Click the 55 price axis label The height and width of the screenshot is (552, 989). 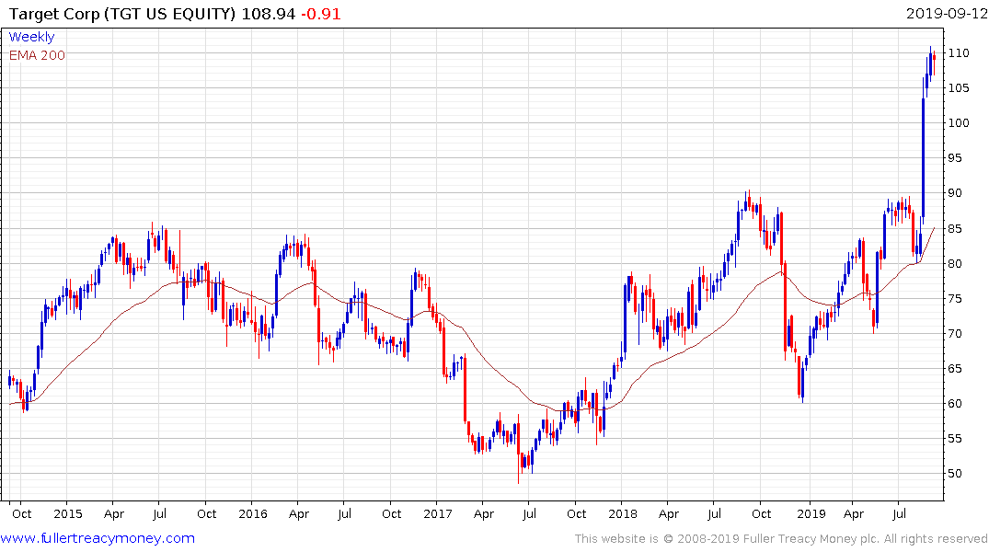[955, 439]
